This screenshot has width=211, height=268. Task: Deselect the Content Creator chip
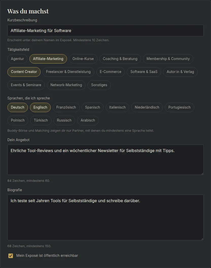(24, 72)
